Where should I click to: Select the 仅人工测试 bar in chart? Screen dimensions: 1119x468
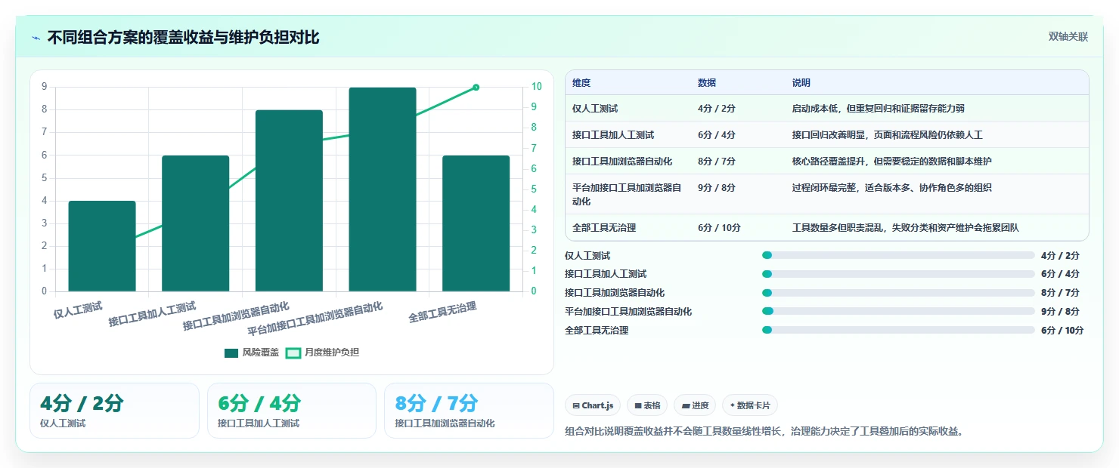tap(102, 246)
